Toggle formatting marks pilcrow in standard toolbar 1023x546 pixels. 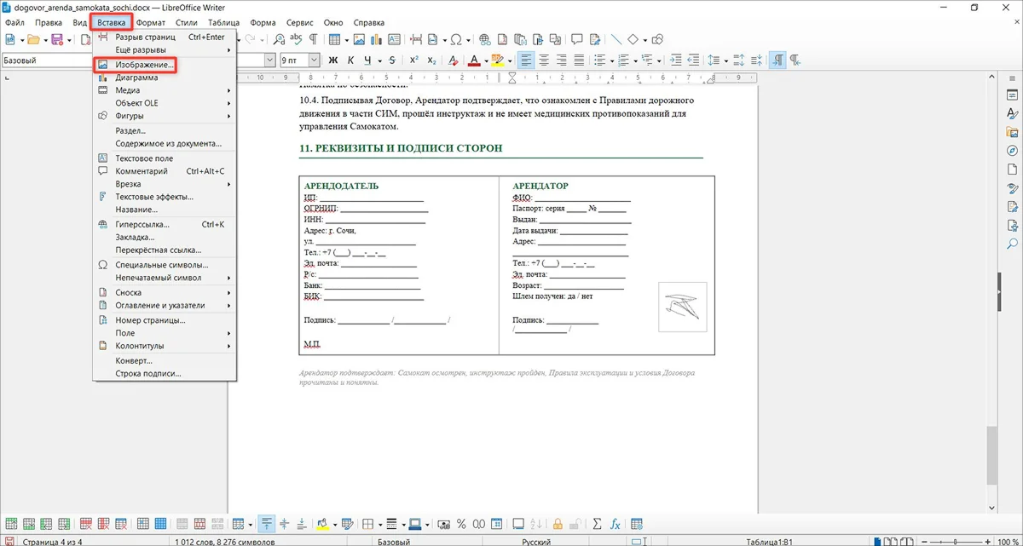[x=313, y=39]
